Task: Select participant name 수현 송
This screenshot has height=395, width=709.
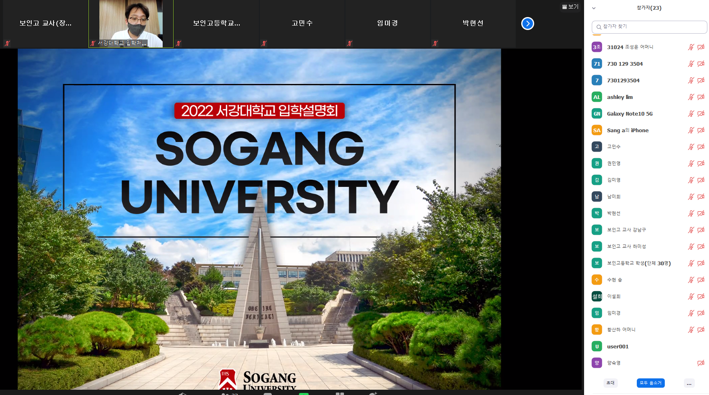Action: coord(614,280)
